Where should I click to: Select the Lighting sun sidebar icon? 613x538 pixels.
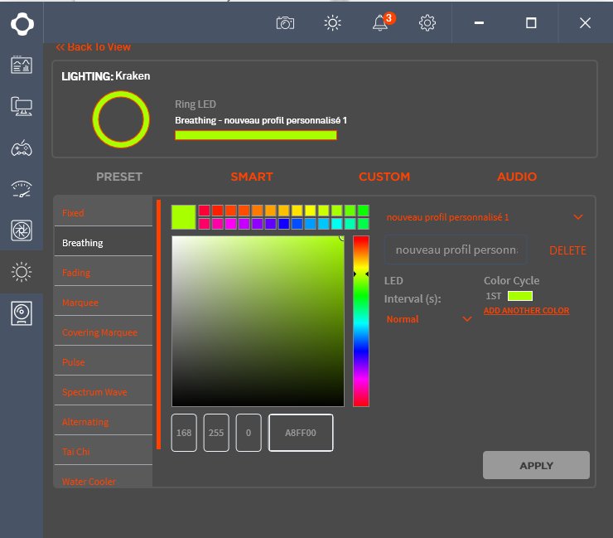[x=22, y=272]
